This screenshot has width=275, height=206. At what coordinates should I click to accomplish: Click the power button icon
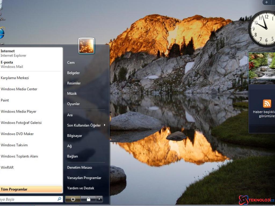73,199
